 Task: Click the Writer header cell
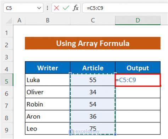pos(47,68)
